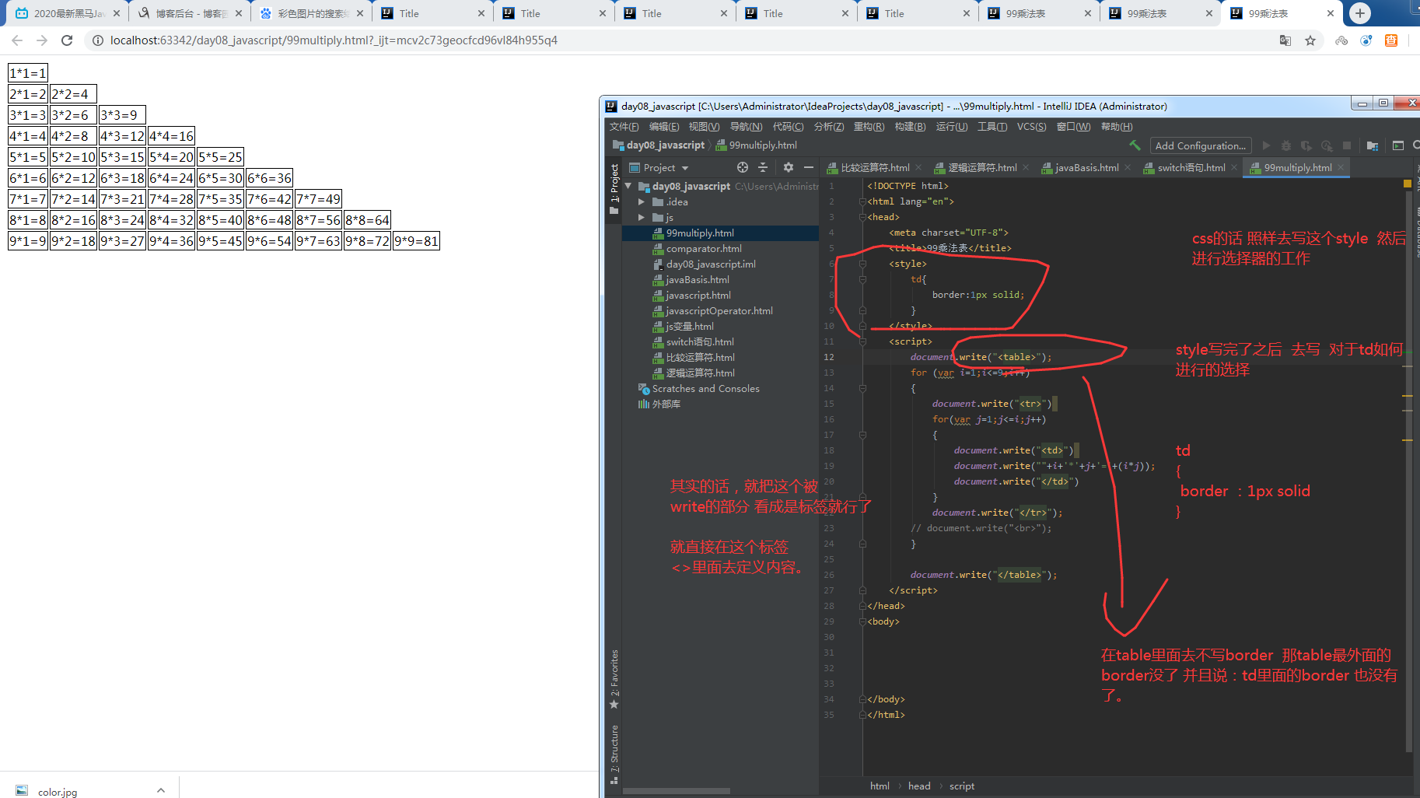1420x798 pixels.
Task: Open the 重构(R) menu
Action: tap(869, 127)
